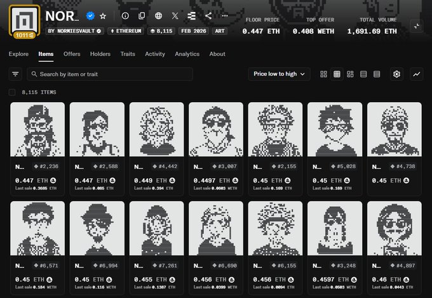Open the Traits tab
The height and width of the screenshot is (298, 432).
coord(128,54)
